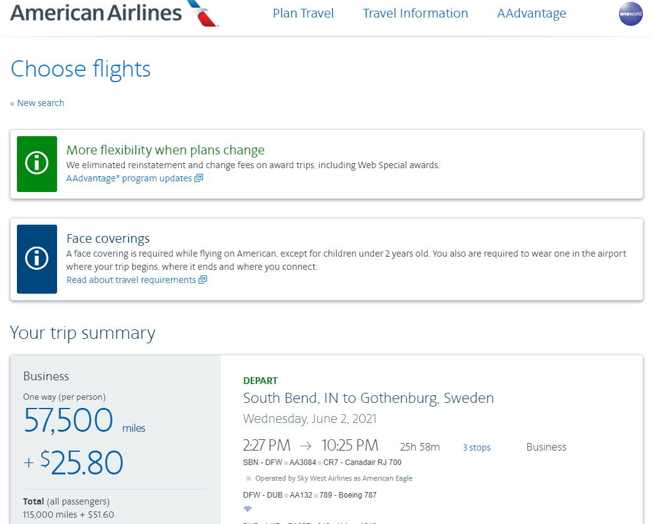Click the green information icon for flexibility
This screenshot has height=524, width=654.
[37, 164]
